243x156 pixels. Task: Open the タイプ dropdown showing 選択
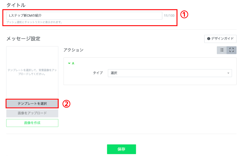170,73
